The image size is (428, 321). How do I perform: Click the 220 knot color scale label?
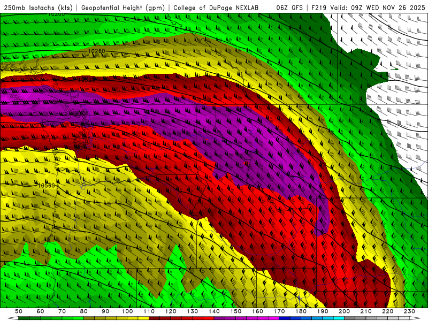(x=388, y=311)
